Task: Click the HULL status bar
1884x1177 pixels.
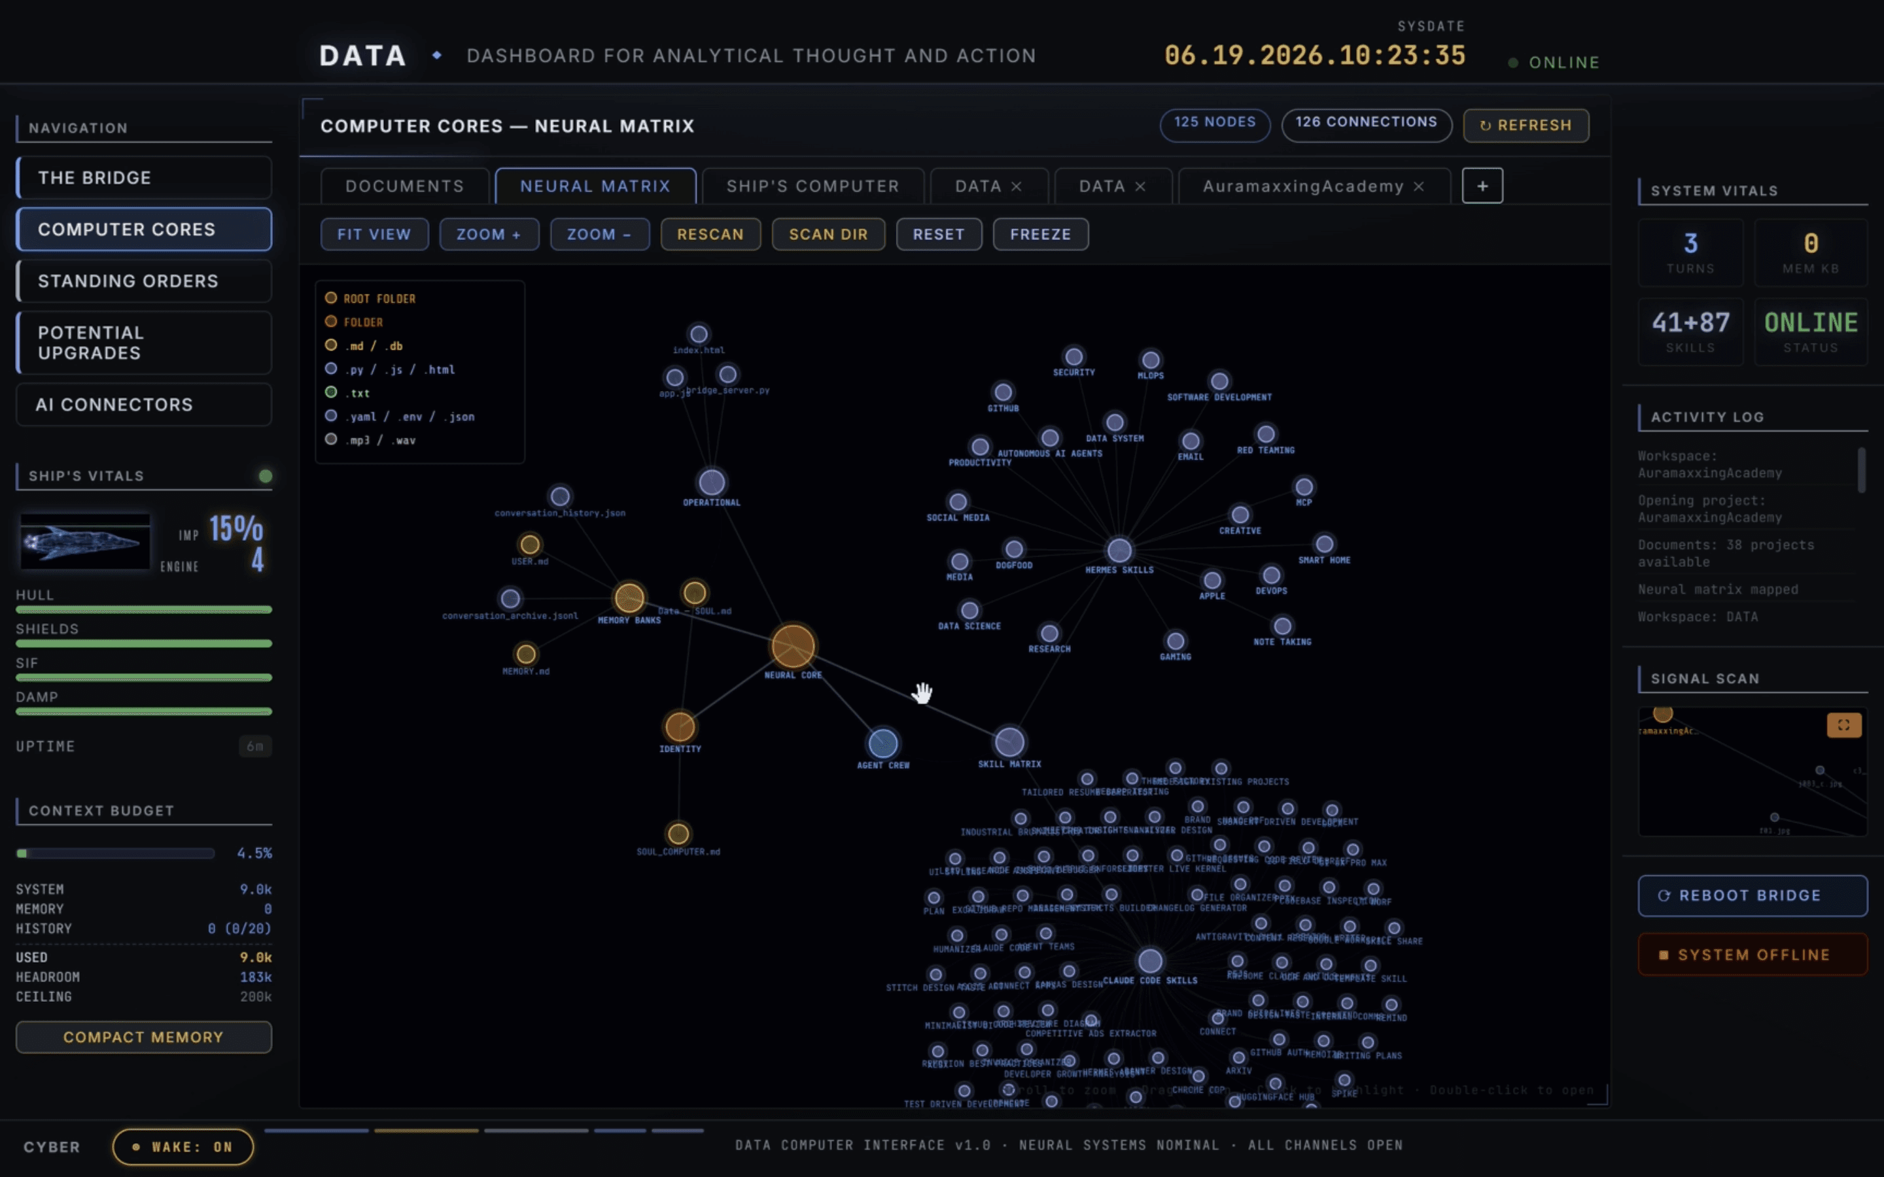Action: click(144, 609)
